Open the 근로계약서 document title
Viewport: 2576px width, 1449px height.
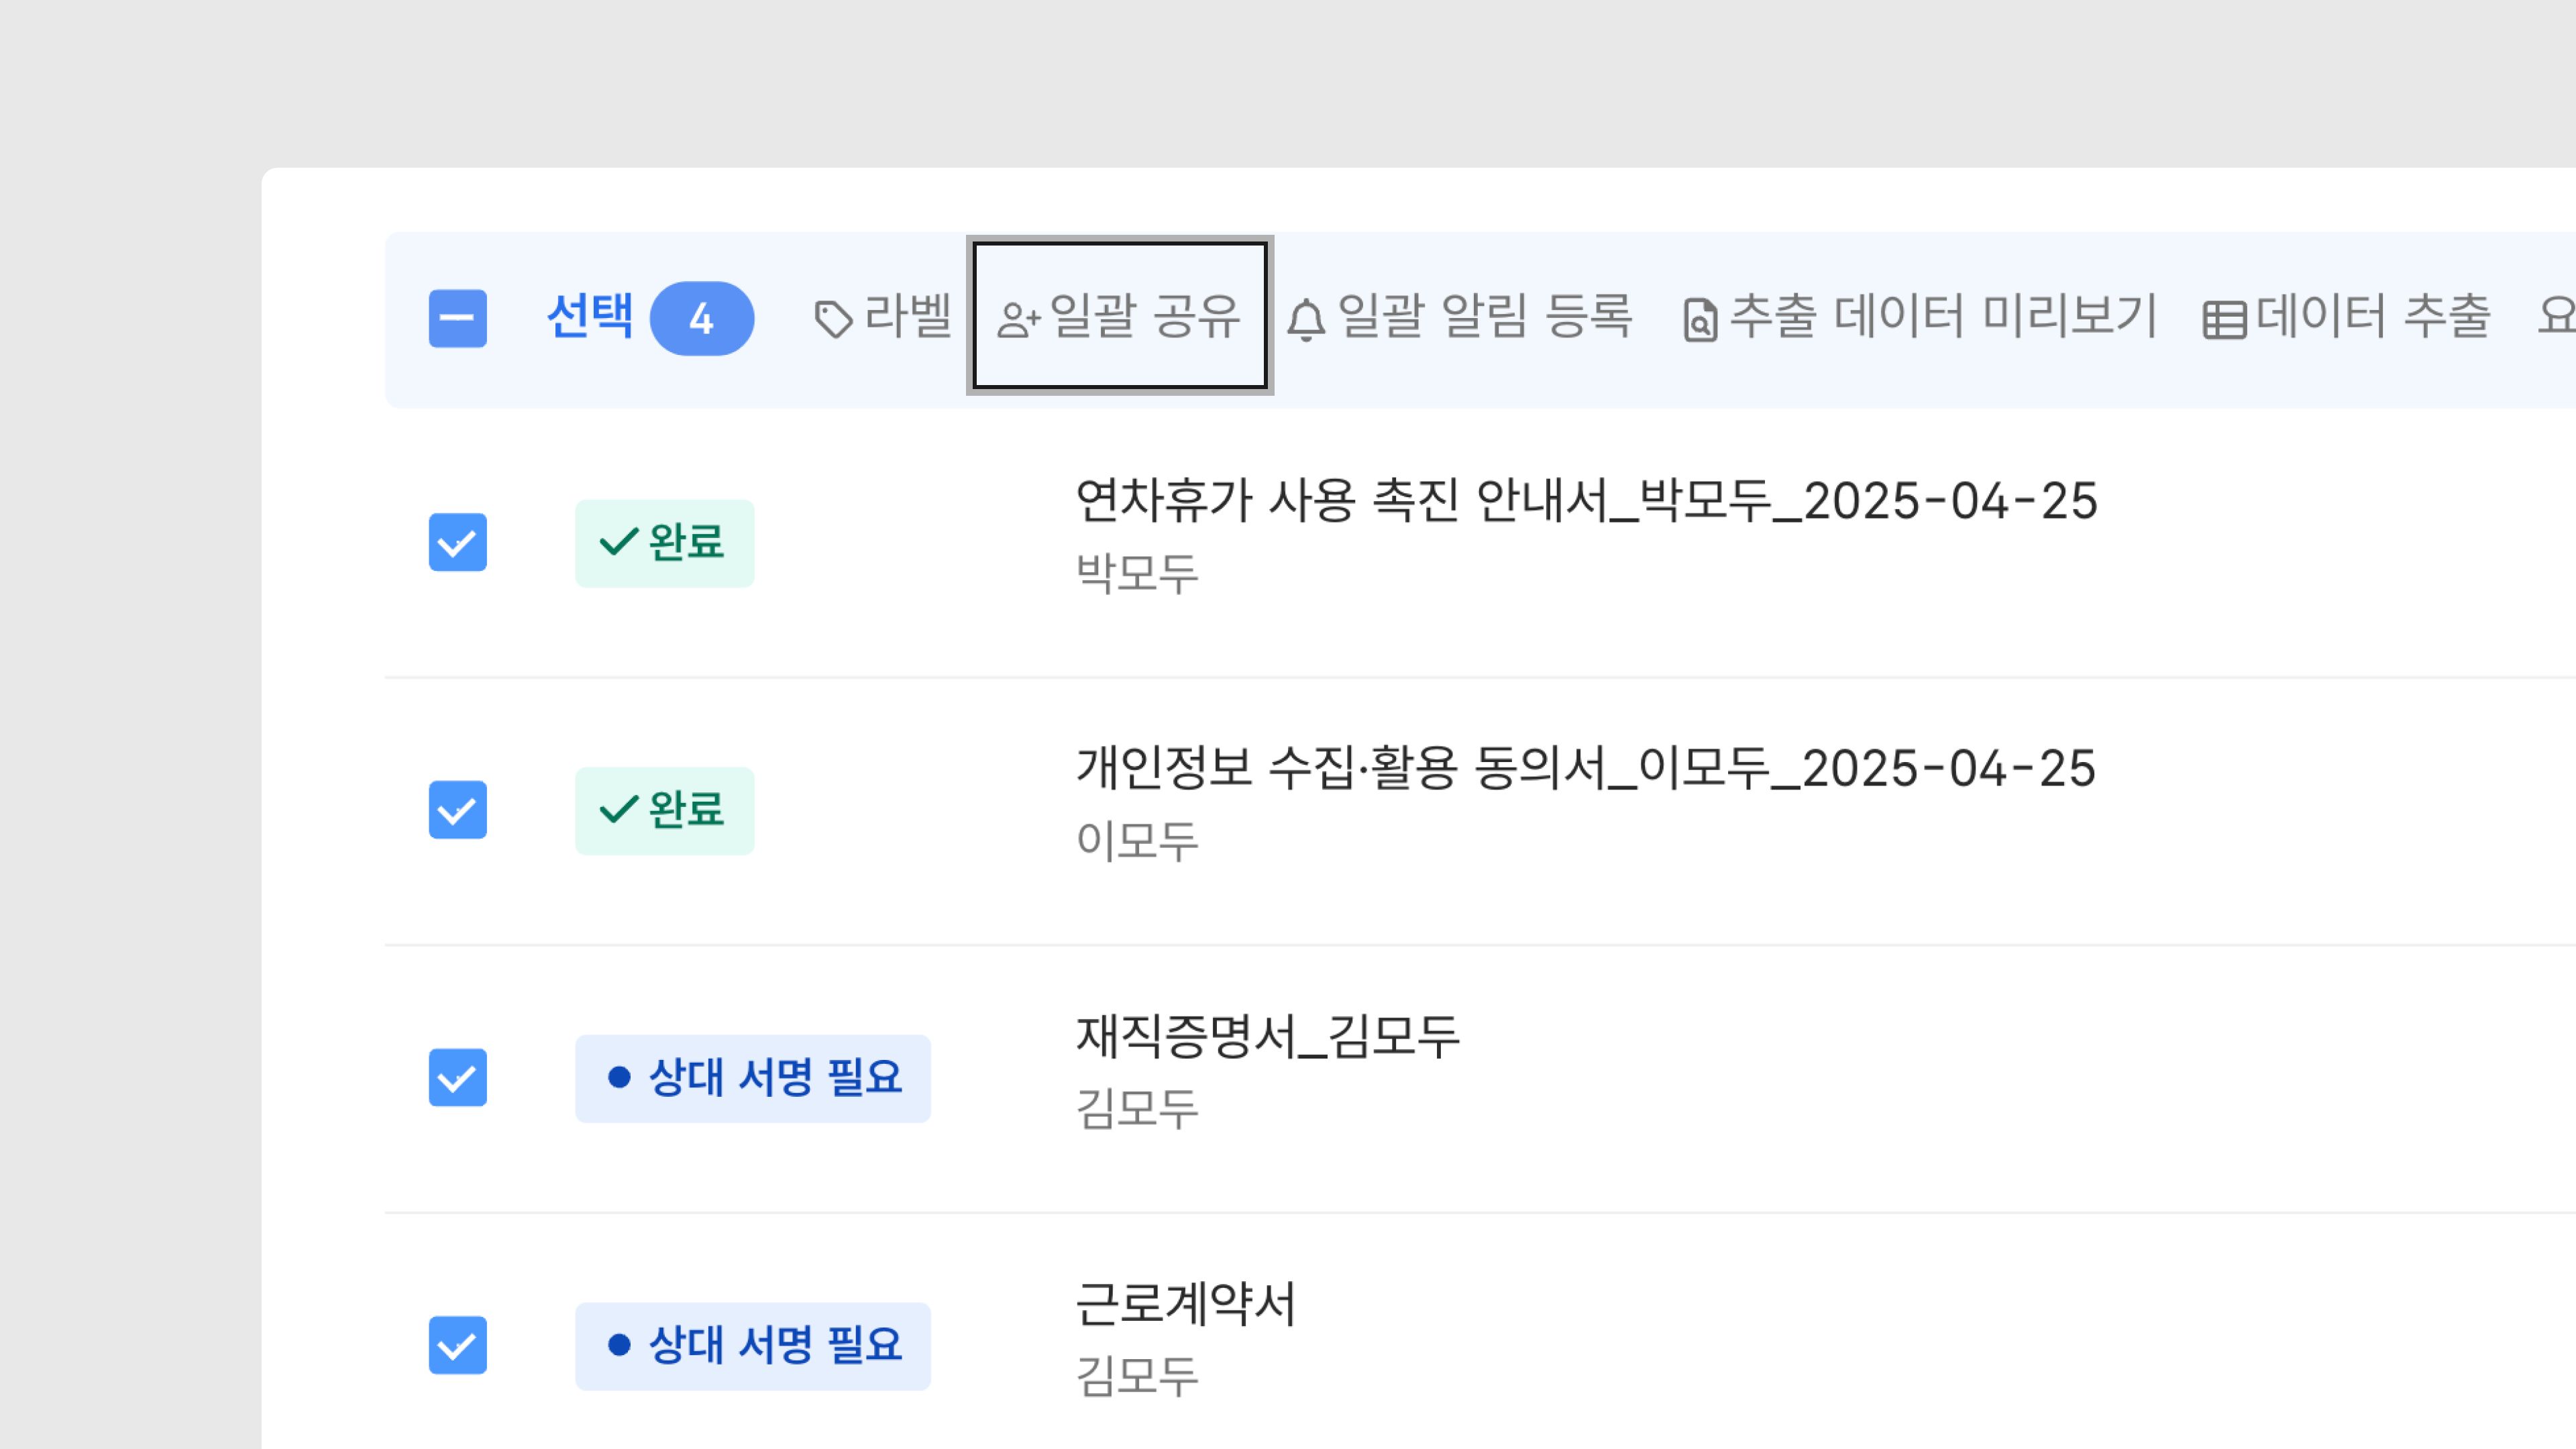click(1186, 1304)
